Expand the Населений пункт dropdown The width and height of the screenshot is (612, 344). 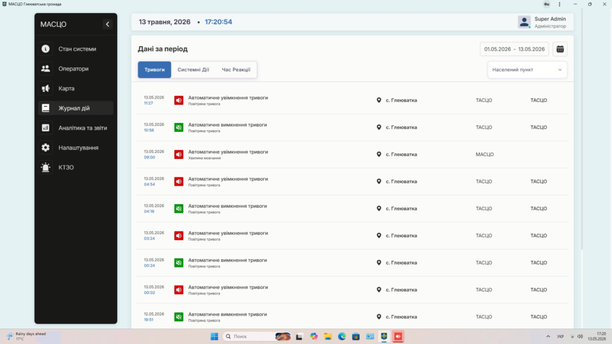click(527, 69)
